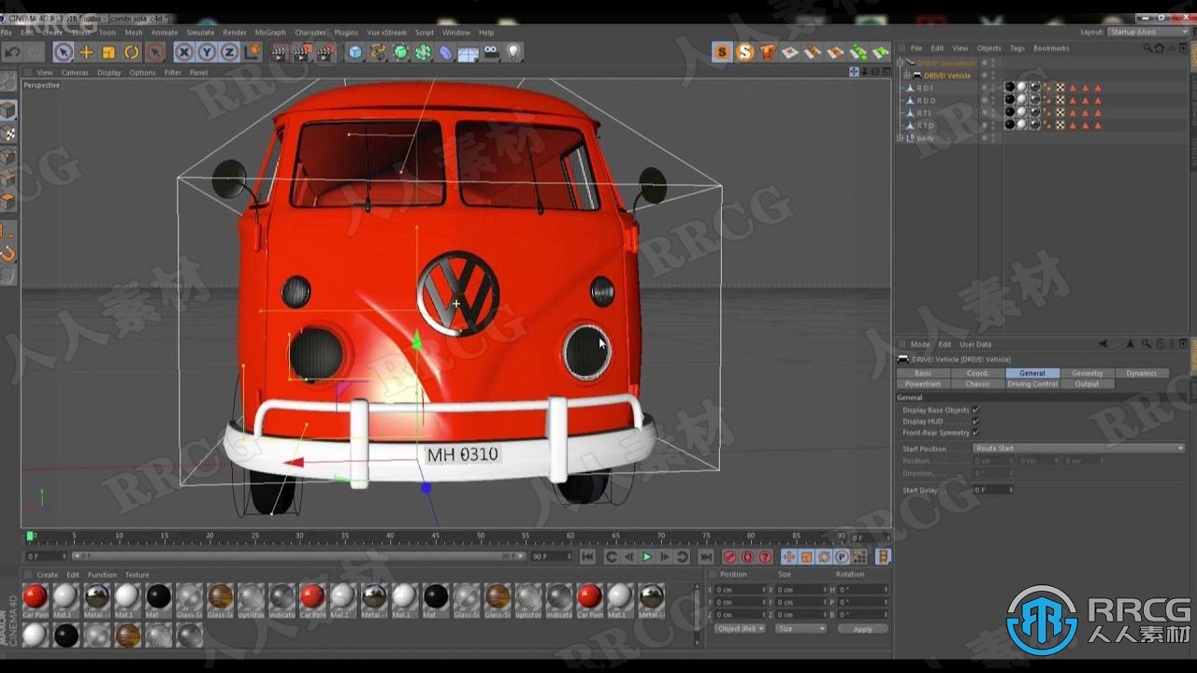Open the Simulate menu
Screen dimensions: 1197x673
(x=200, y=33)
